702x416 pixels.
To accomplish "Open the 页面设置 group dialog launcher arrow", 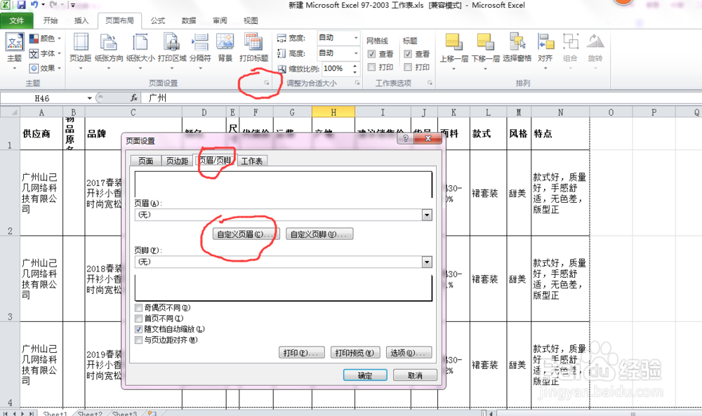I will point(266,83).
